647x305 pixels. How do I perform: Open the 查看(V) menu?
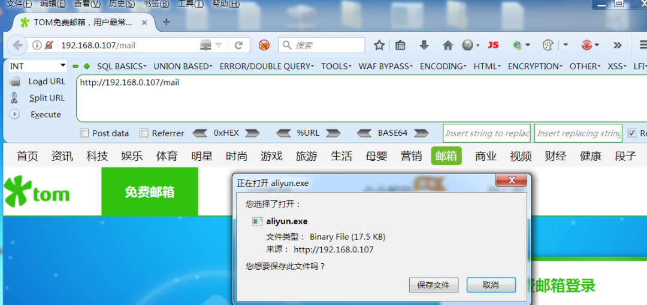click(x=87, y=4)
